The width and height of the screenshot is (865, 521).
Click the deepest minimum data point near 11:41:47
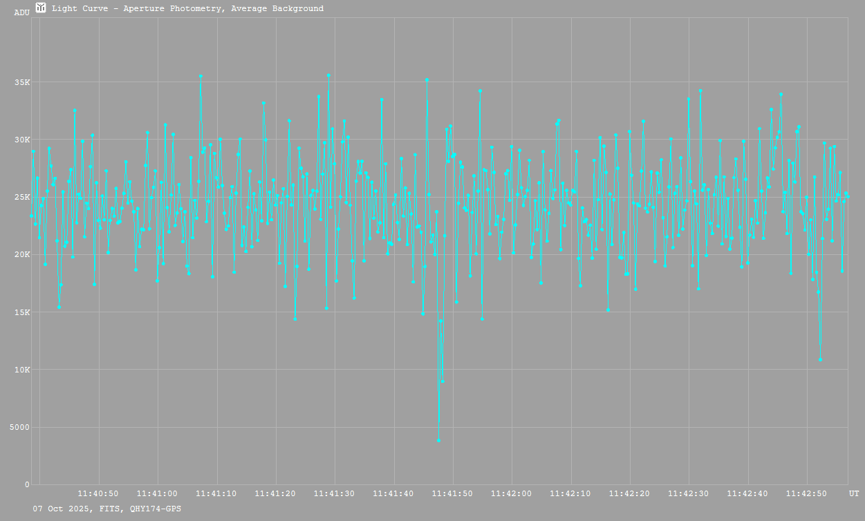(x=438, y=440)
